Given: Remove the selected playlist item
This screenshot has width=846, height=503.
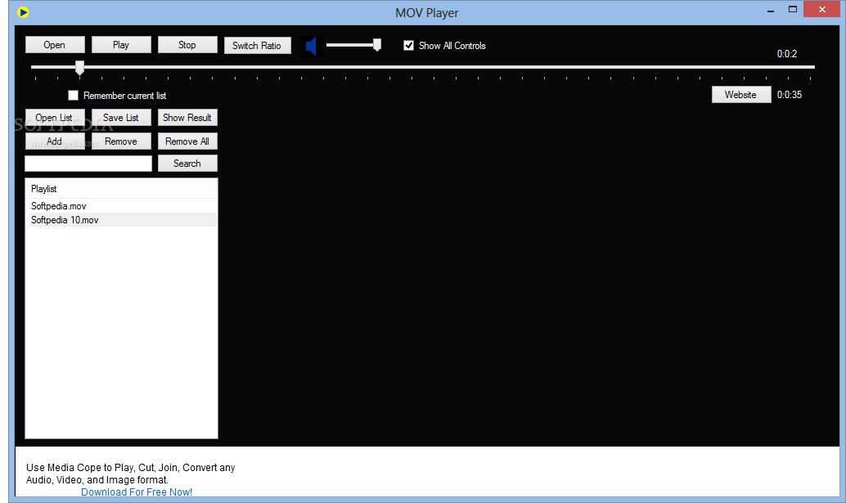Looking at the screenshot, I should pos(121,141).
